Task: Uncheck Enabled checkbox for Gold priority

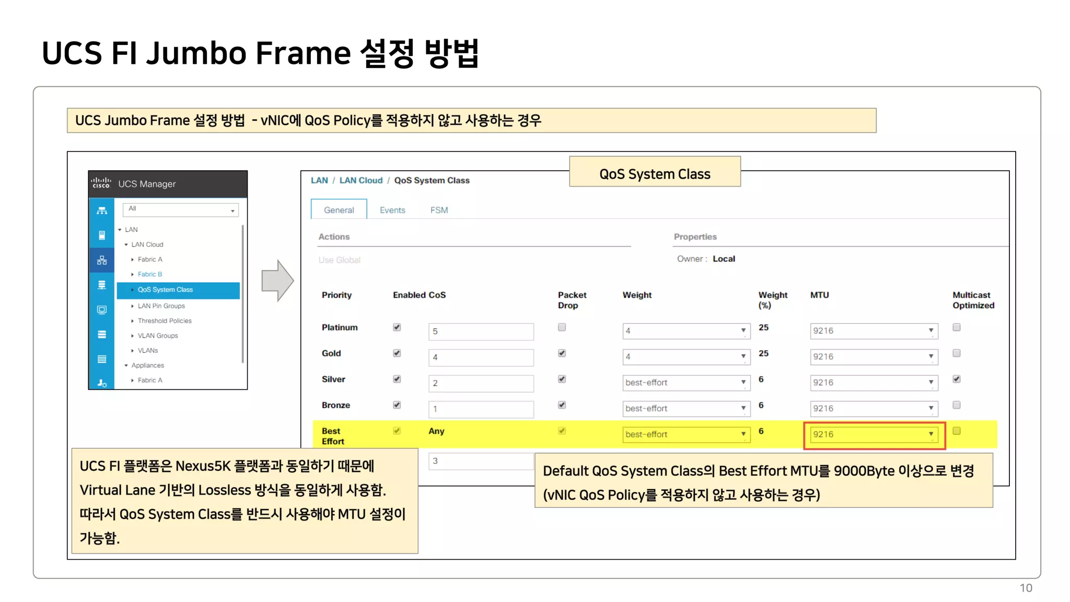Action: click(397, 353)
